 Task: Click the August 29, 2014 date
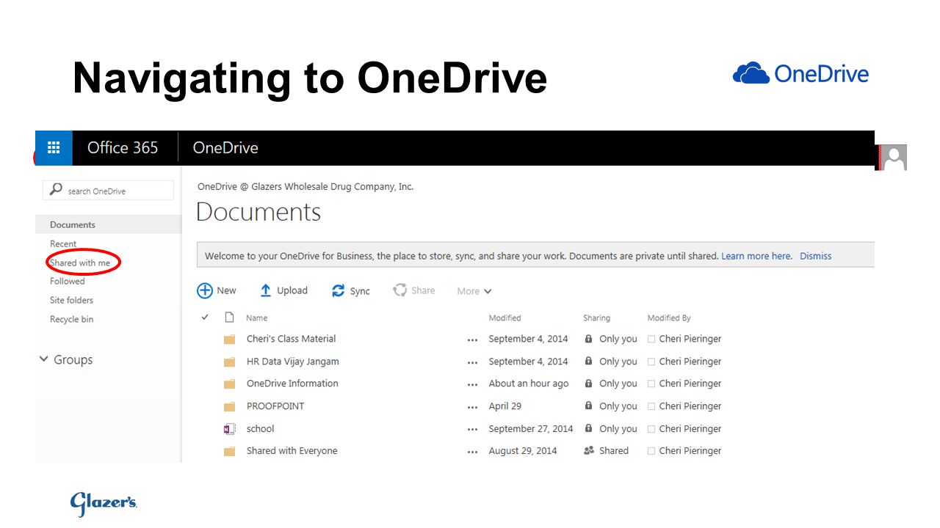(523, 451)
